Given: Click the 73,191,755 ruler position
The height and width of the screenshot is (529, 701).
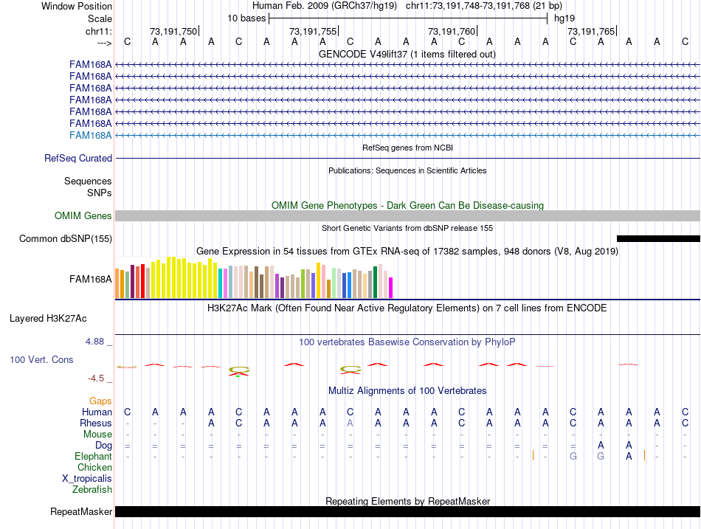Looking at the screenshot, I should pos(313,31).
